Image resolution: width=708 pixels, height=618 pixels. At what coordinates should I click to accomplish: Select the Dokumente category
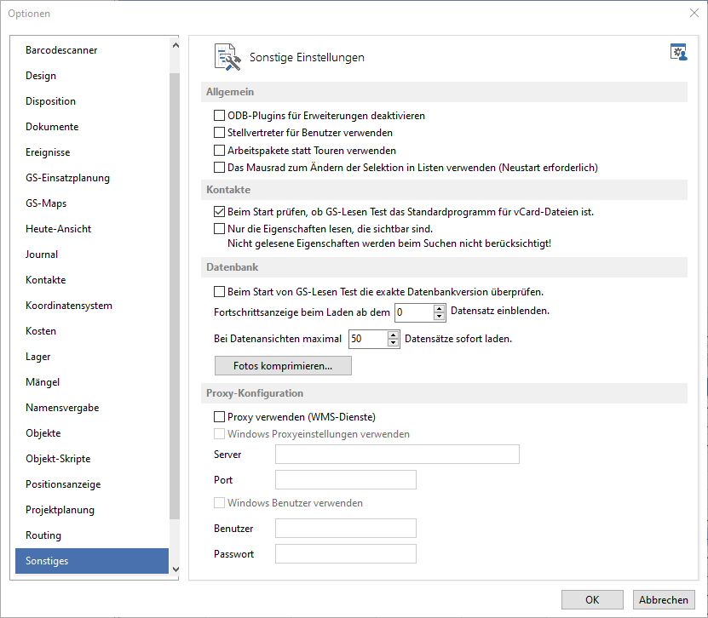click(x=92, y=127)
